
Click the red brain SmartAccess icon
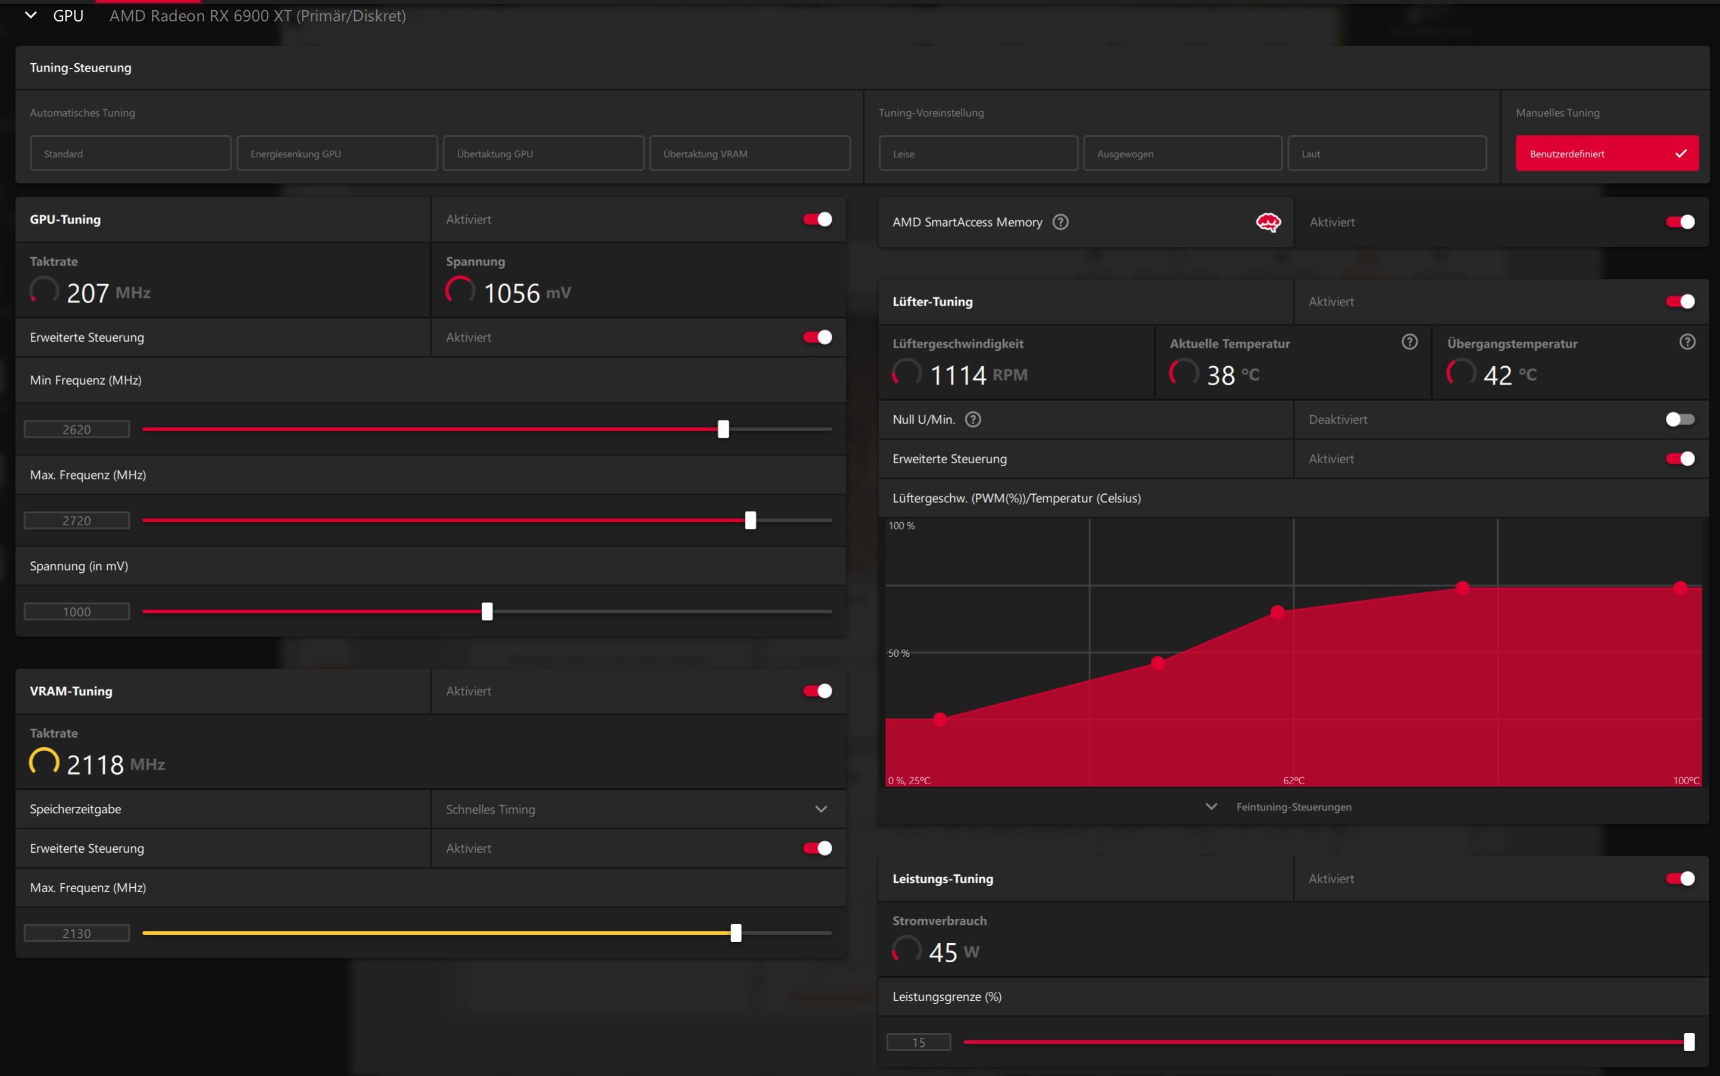[1268, 223]
